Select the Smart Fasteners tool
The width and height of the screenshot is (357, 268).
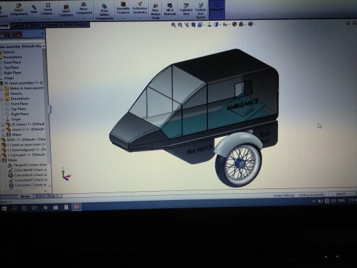click(x=66, y=10)
